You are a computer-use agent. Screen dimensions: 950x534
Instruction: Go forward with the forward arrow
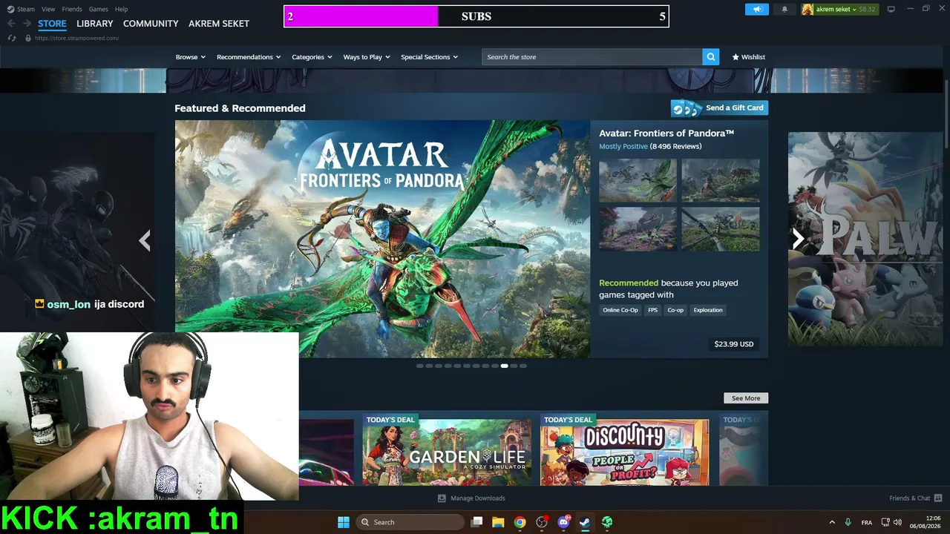[x=27, y=24]
